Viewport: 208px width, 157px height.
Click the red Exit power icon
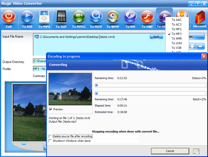[9, 17]
